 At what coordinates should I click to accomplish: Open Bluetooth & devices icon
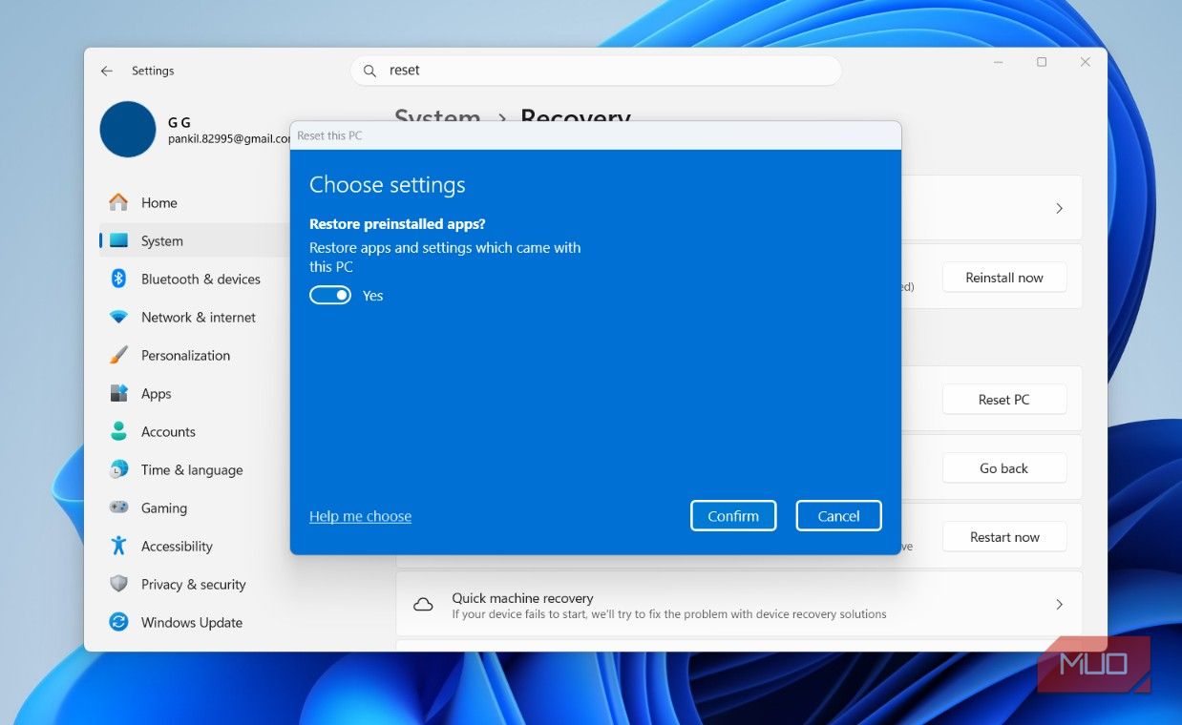(x=118, y=279)
